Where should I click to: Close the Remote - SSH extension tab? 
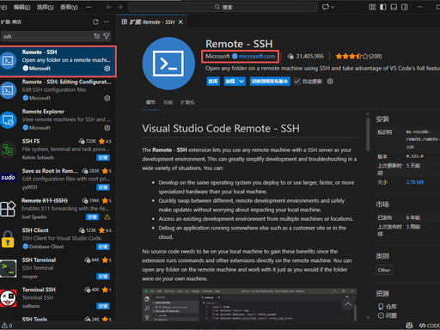coord(180,21)
